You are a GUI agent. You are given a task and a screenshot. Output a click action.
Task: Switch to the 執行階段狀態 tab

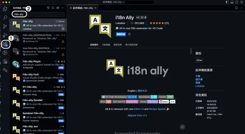click(131, 45)
